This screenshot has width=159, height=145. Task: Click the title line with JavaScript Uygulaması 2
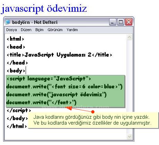coord(59,55)
